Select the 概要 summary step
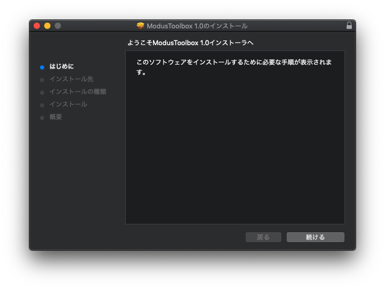385x289 pixels. point(56,117)
